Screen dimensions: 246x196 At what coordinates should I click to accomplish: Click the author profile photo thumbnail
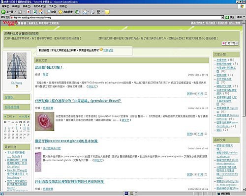[x=17, y=66]
